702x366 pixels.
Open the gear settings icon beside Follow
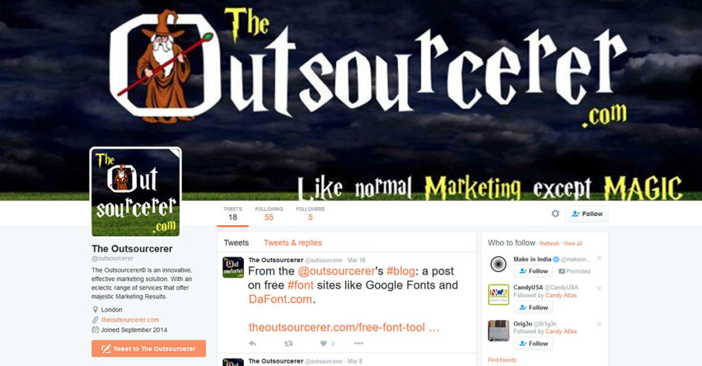pos(555,213)
